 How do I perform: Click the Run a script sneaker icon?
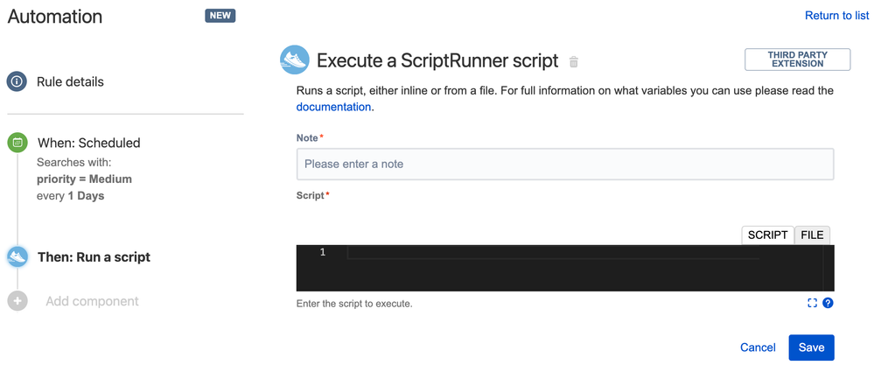[17, 256]
